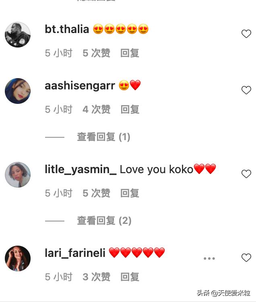Open lari_farineli username link
Viewport: 256px width, 302px height.
tap(75, 253)
